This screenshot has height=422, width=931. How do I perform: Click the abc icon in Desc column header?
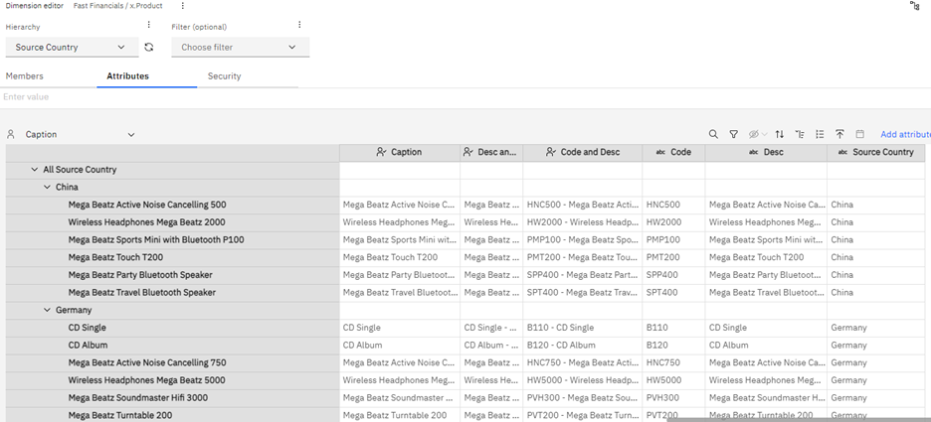(754, 152)
